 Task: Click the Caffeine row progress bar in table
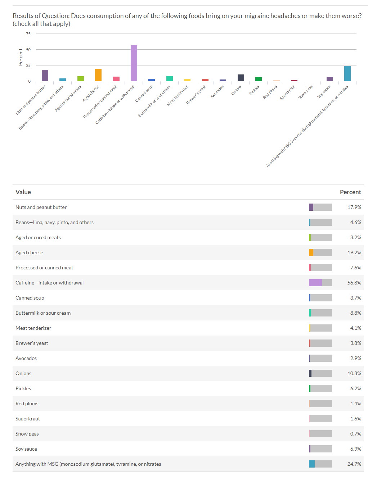320,283
